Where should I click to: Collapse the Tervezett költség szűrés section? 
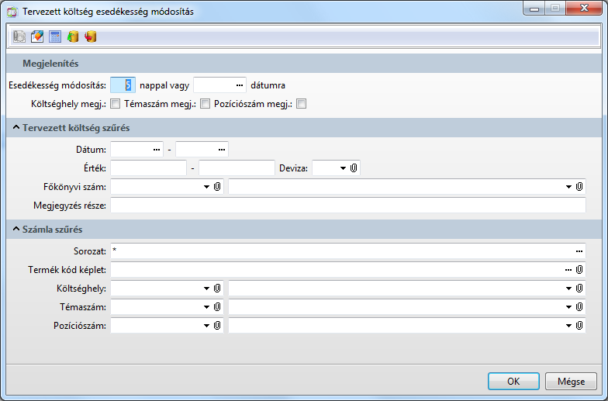[16, 127]
